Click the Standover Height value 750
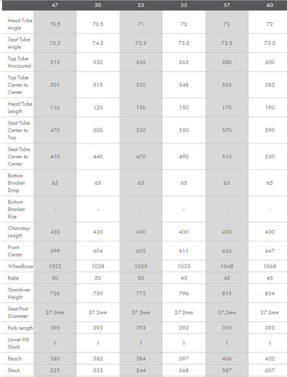The height and width of the screenshot is (377, 287). (98, 294)
